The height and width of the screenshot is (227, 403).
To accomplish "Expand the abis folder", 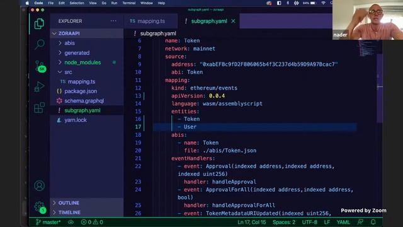I will (87, 43).
